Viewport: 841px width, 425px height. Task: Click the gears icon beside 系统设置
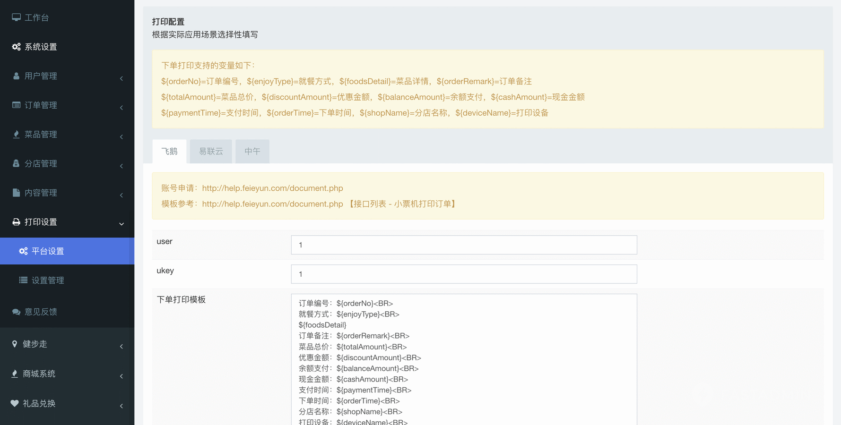[16, 47]
